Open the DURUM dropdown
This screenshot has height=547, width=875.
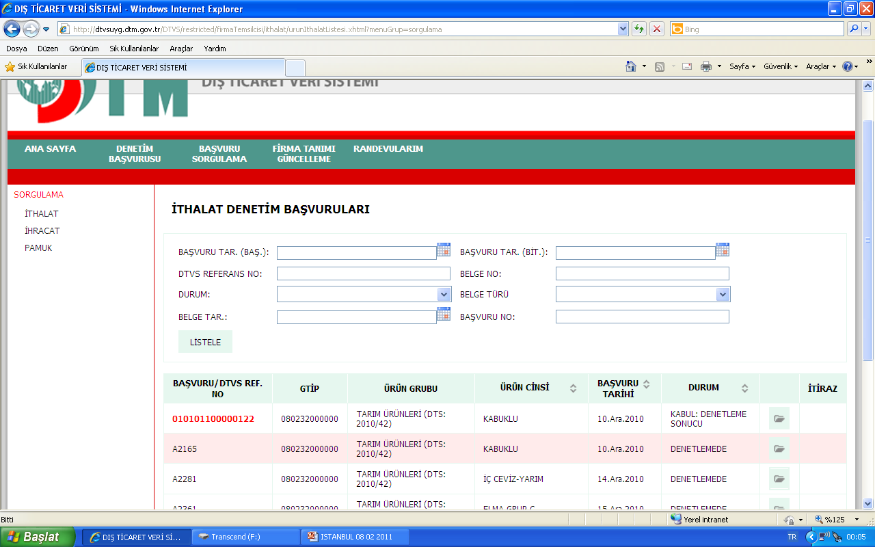pyautogui.click(x=444, y=294)
